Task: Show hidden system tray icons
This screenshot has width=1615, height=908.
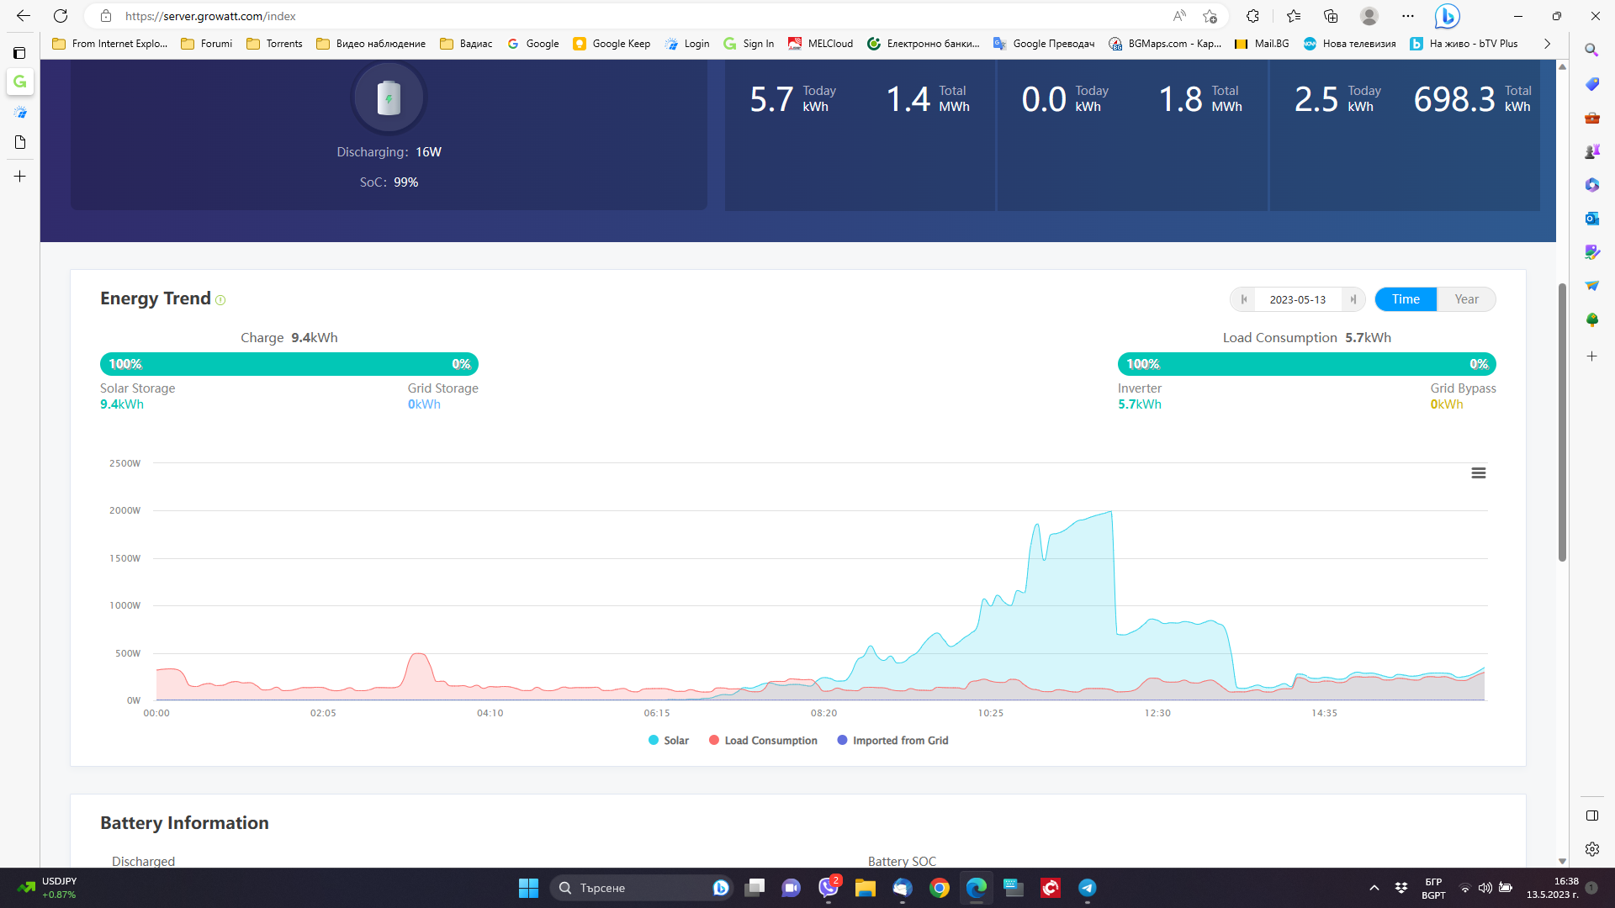Action: pyautogui.click(x=1374, y=888)
